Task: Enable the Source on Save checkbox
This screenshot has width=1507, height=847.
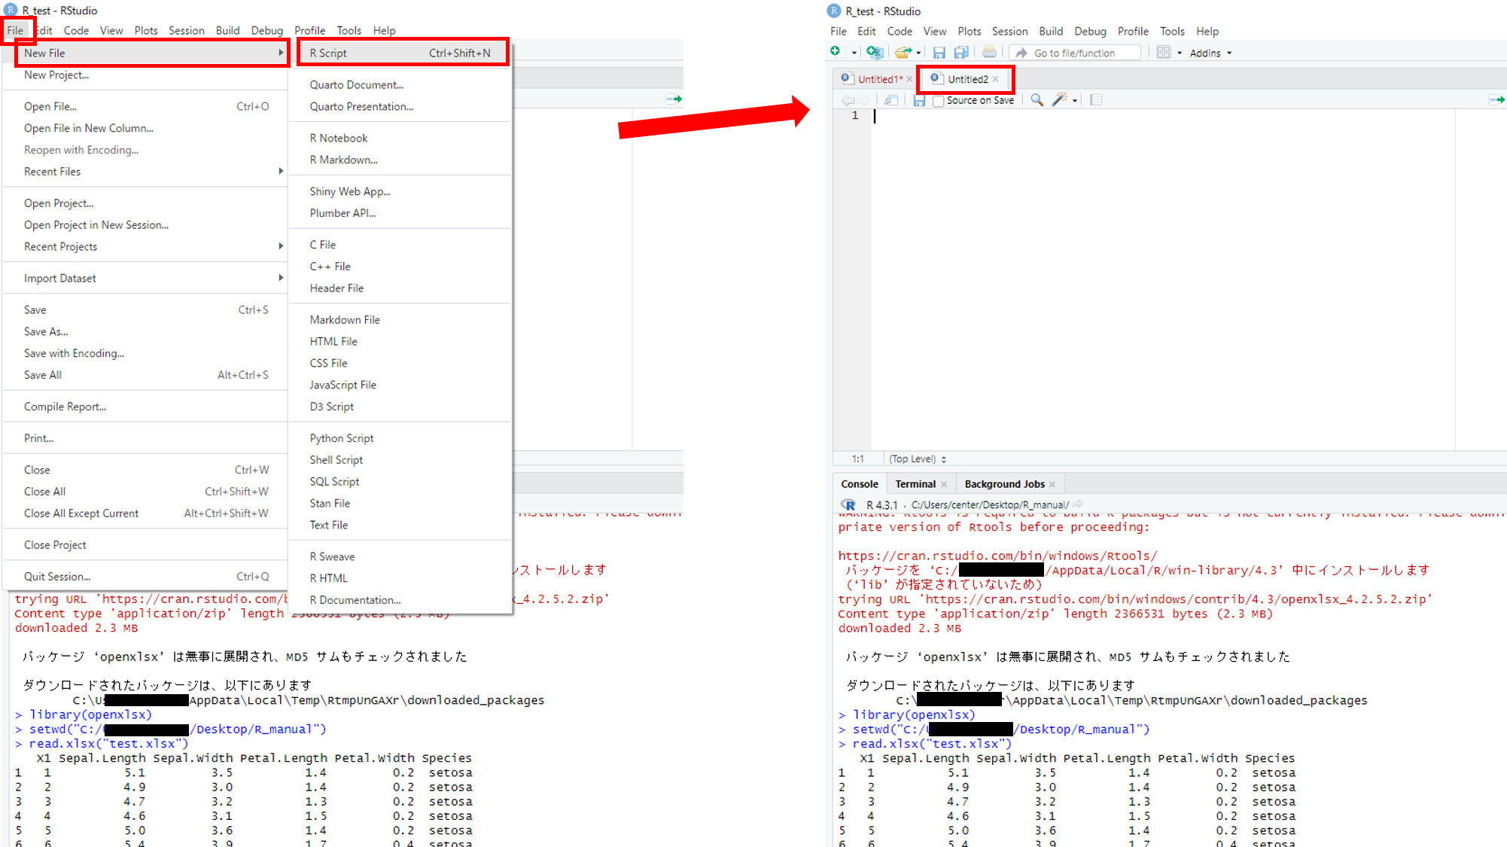Action: point(939,101)
